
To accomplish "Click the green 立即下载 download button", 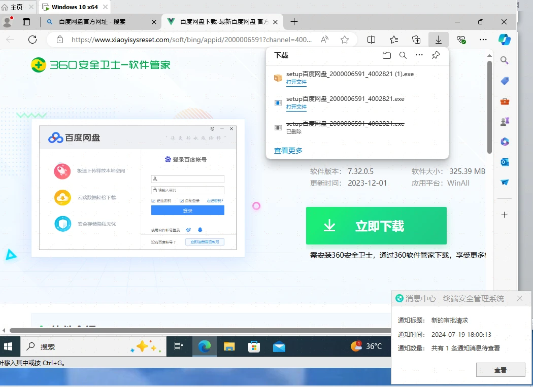I will point(376,225).
